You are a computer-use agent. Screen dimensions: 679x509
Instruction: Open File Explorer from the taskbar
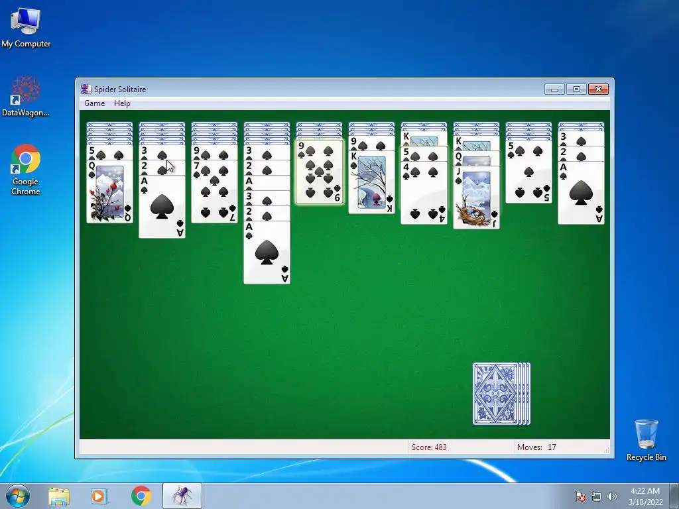pos(59,496)
